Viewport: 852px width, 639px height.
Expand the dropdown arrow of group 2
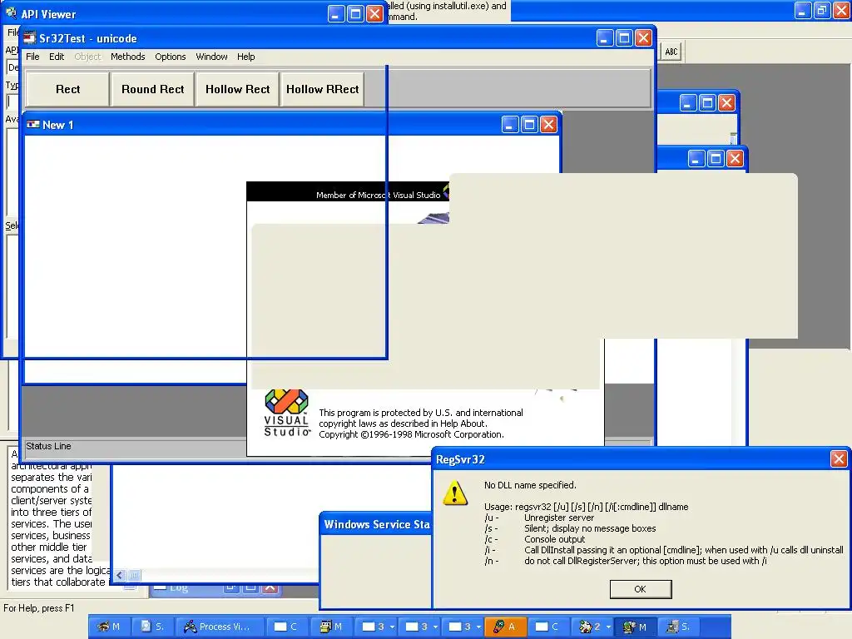coord(608,627)
